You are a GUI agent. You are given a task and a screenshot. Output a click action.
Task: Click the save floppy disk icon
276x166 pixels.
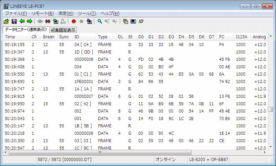coord(14,21)
